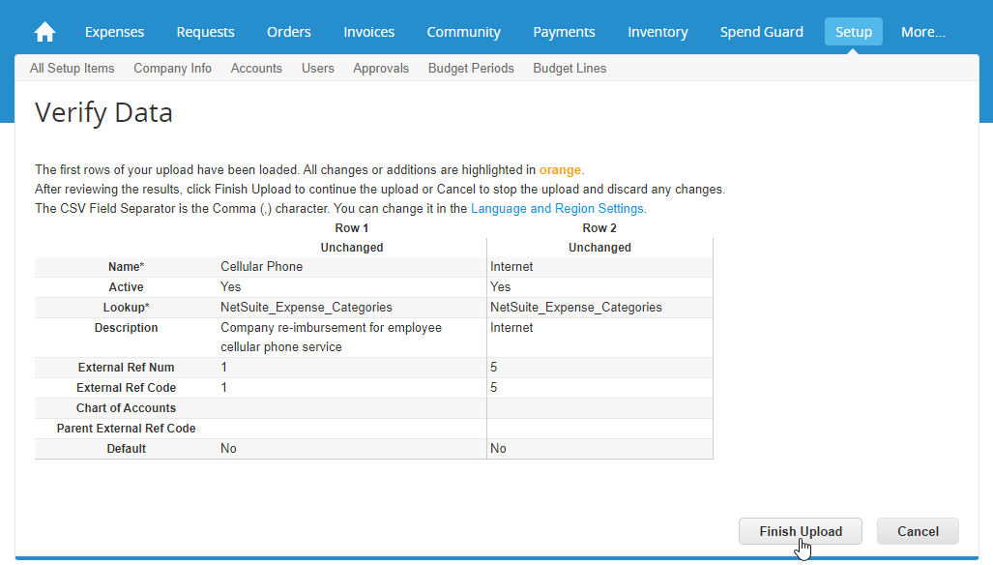Select Spend Guard in top navigation
This screenshot has height=565, width=993.
[x=761, y=32]
